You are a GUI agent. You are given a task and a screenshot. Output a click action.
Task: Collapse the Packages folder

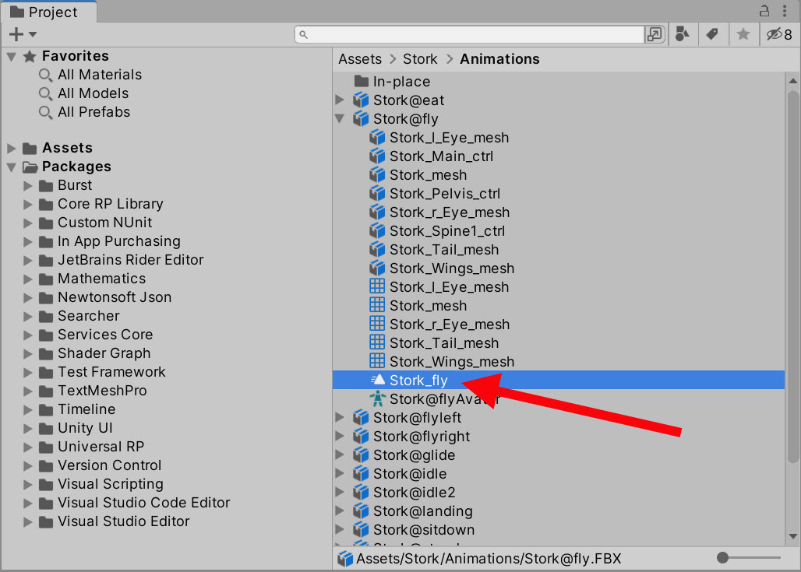click(x=11, y=167)
